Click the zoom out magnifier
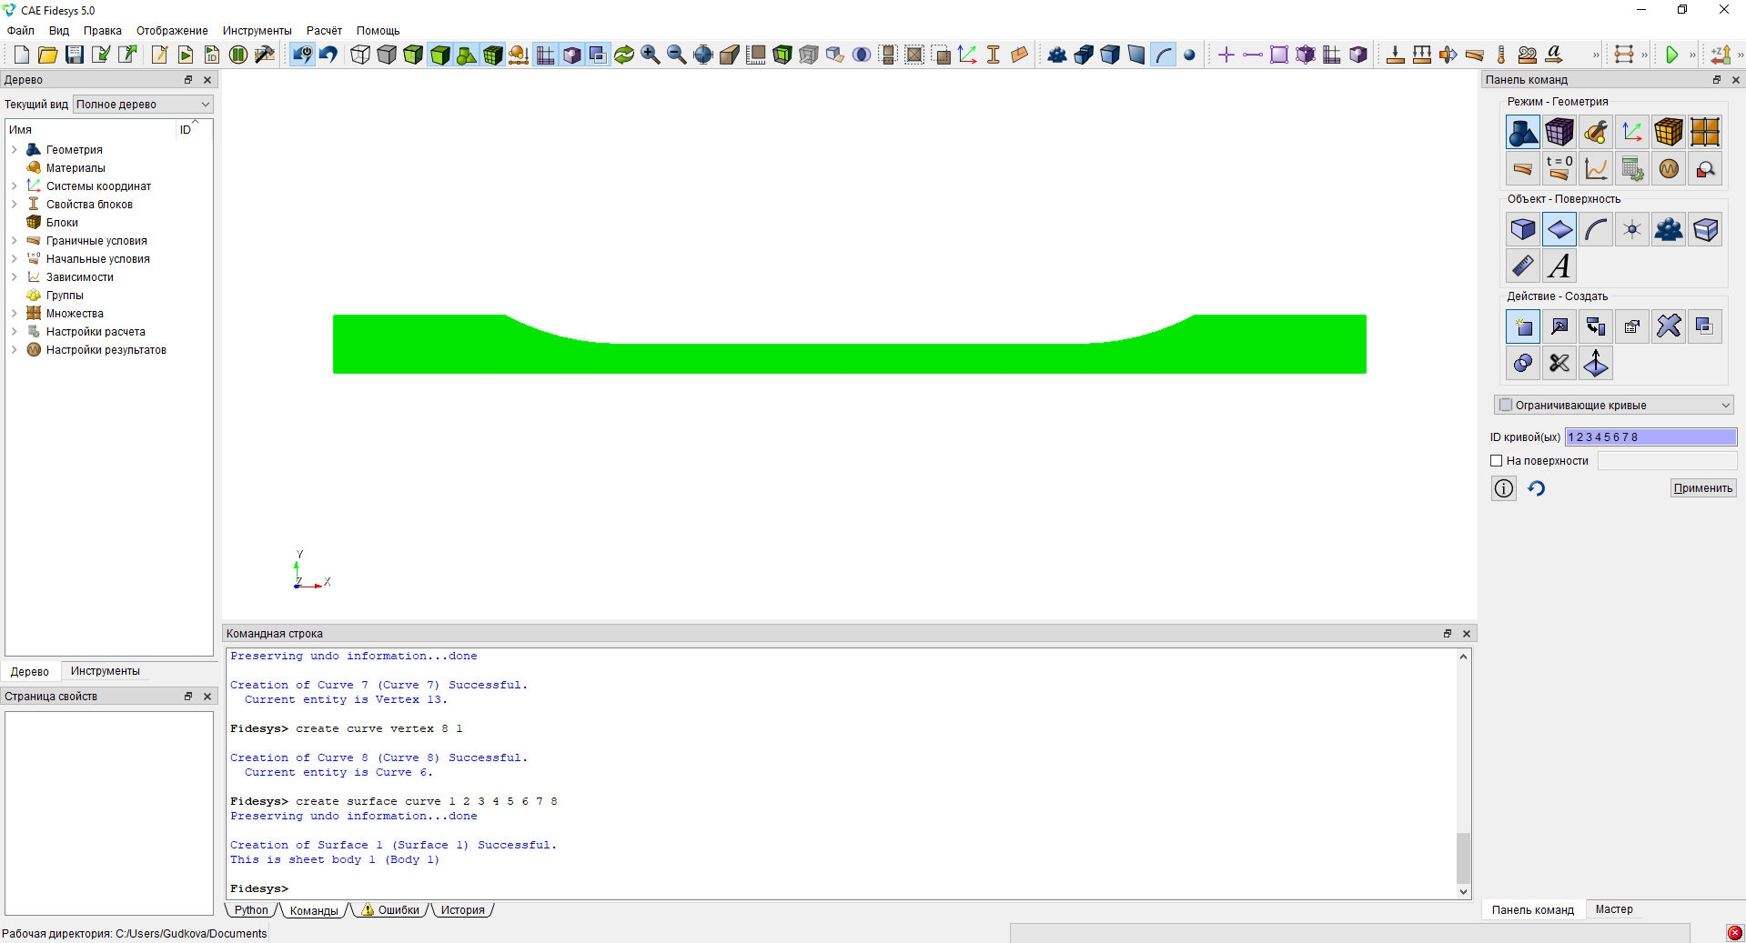The image size is (1746, 943). coord(677,55)
